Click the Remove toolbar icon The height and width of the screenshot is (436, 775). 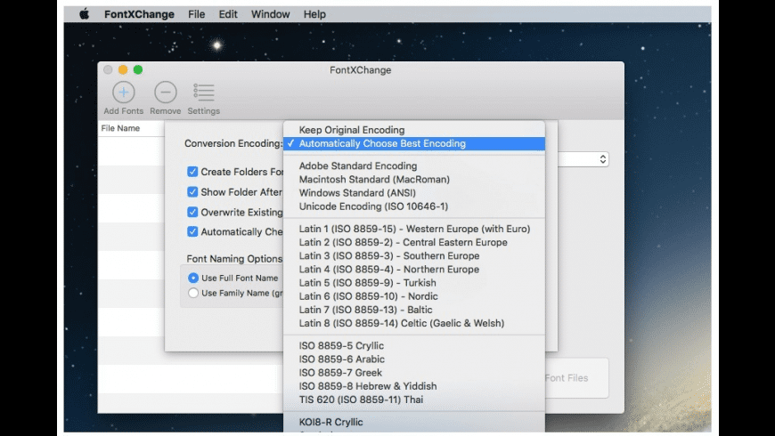click(x=166, y=93)
